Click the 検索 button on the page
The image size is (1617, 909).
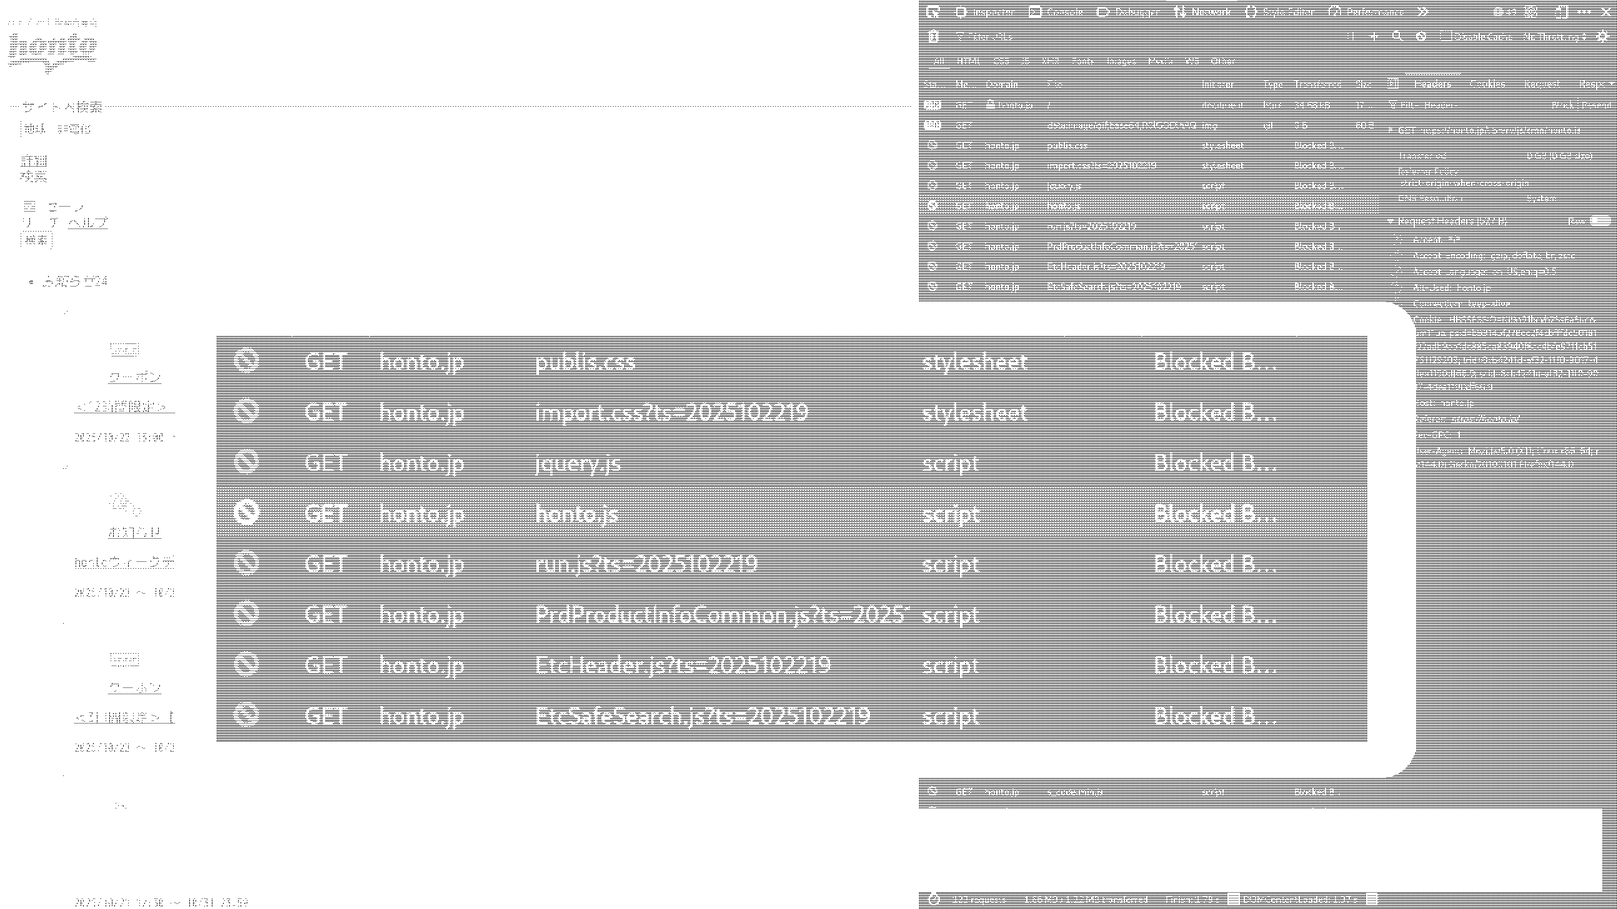[x=36, y=240]
